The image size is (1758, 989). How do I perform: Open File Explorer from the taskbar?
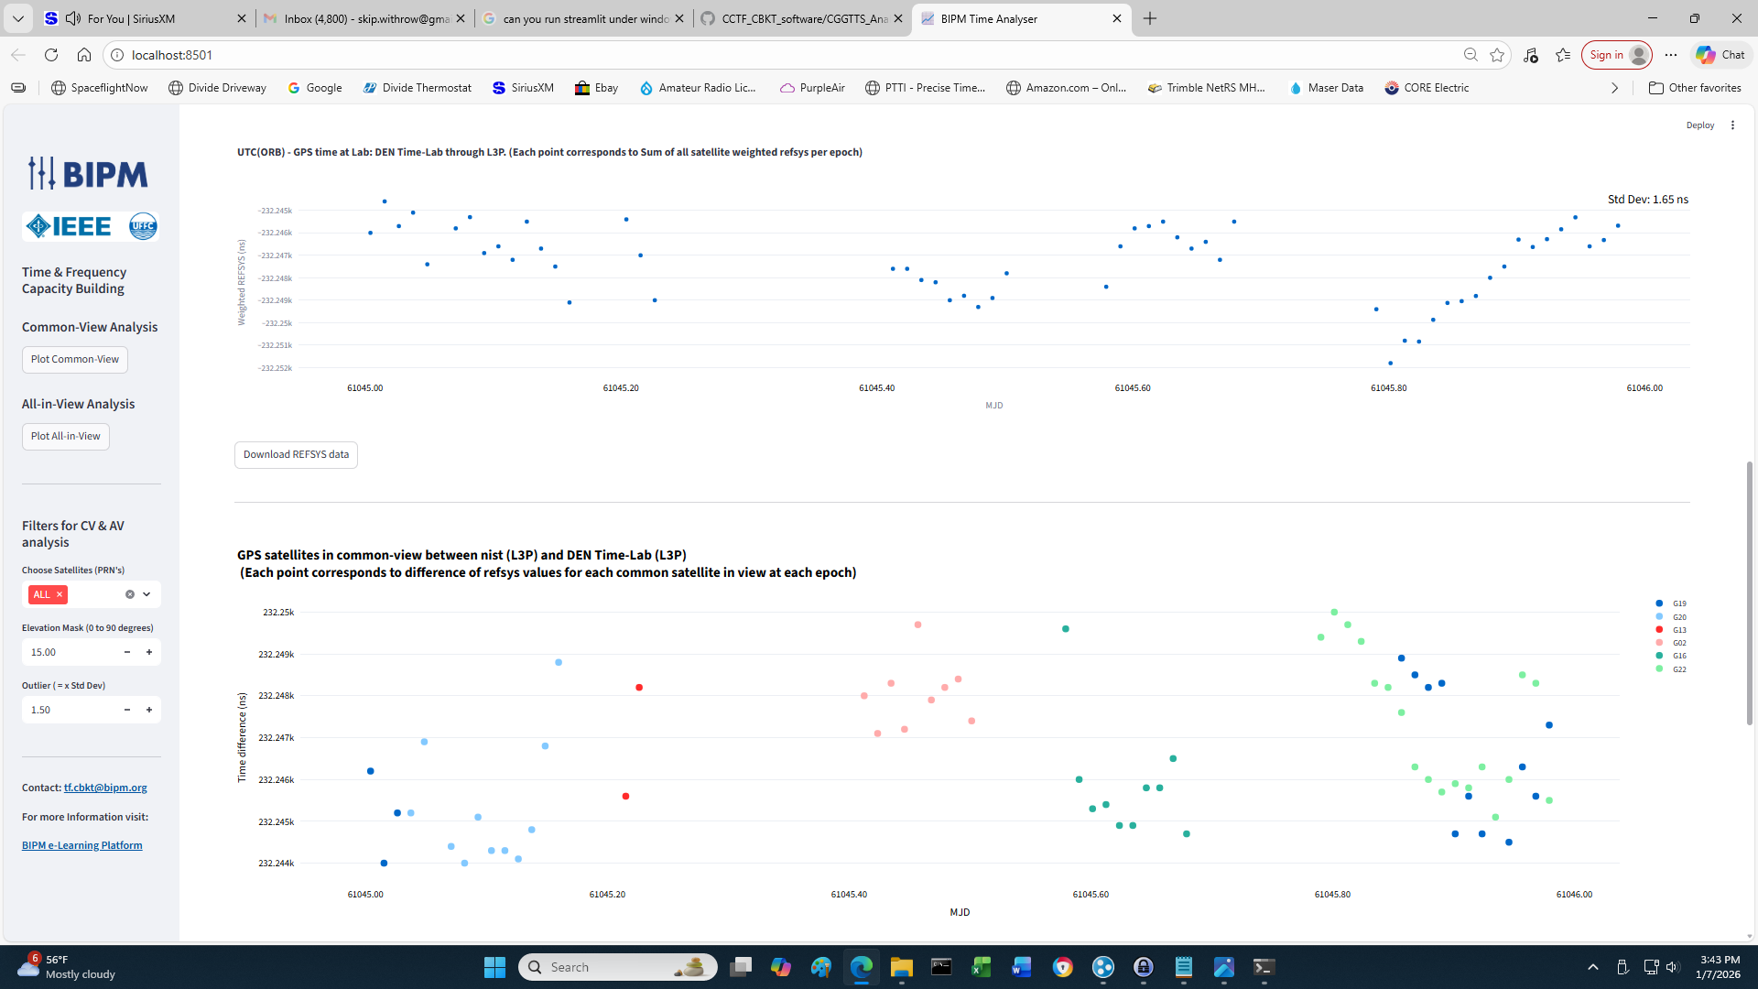(901, 967)
